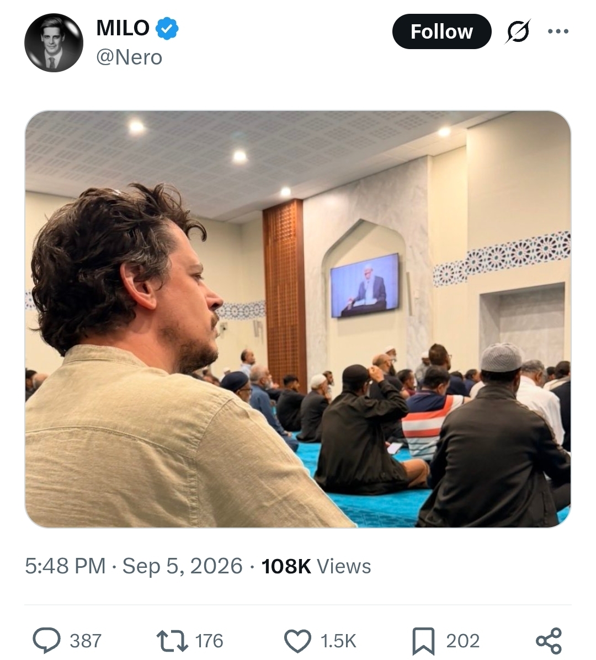Share the post via share icon
The width and height of the screenshot is (596, 660).
(549, 641)
